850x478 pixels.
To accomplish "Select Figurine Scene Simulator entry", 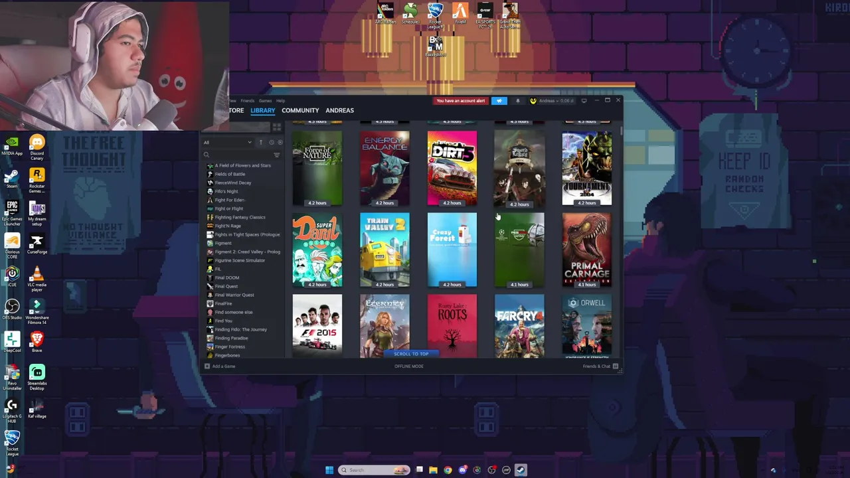I will click(239, 260).
